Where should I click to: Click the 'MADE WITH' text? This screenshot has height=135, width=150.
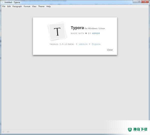coord(77,33)
